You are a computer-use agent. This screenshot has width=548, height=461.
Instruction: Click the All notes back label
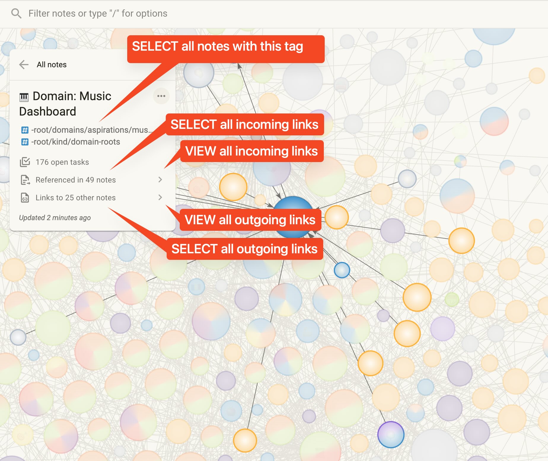[x=52, y=65]
